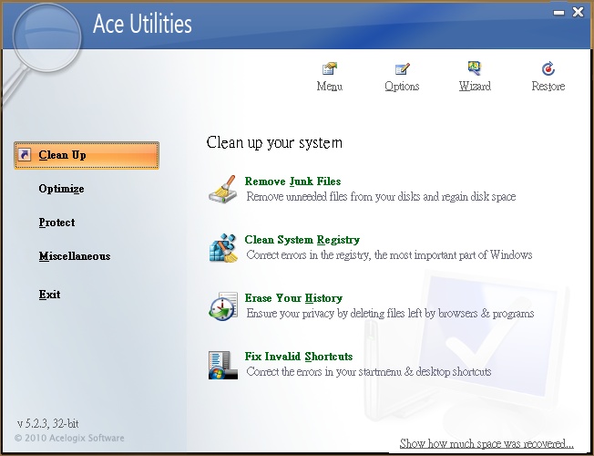Minimize the Ace Utilities window
Viewport: 594px width, 456px height.
pyautogui.click(x=558, y=13)
